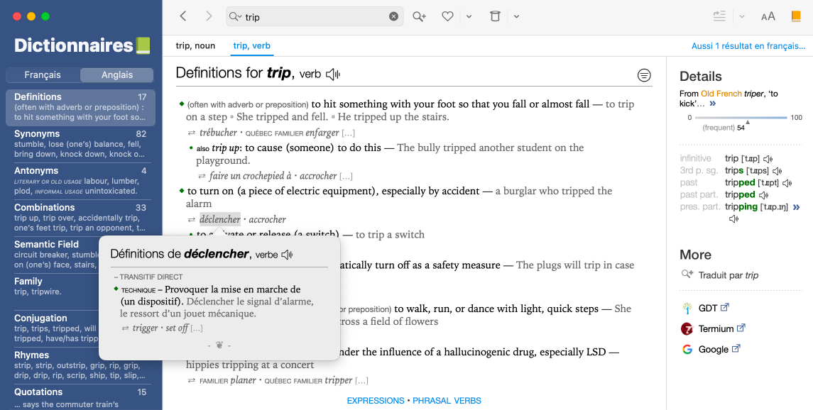Go back with the left arrow
The image size is (813, 410).
pos(183,16)
